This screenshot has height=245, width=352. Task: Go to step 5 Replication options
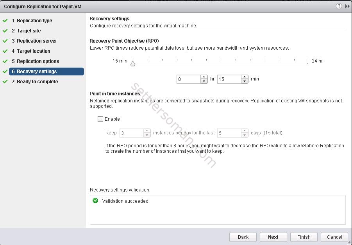click(x=38, y=61)
